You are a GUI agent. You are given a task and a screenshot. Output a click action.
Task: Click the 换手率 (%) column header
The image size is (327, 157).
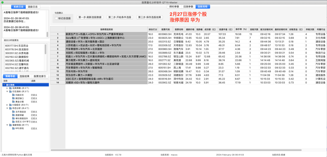[241, 29]
